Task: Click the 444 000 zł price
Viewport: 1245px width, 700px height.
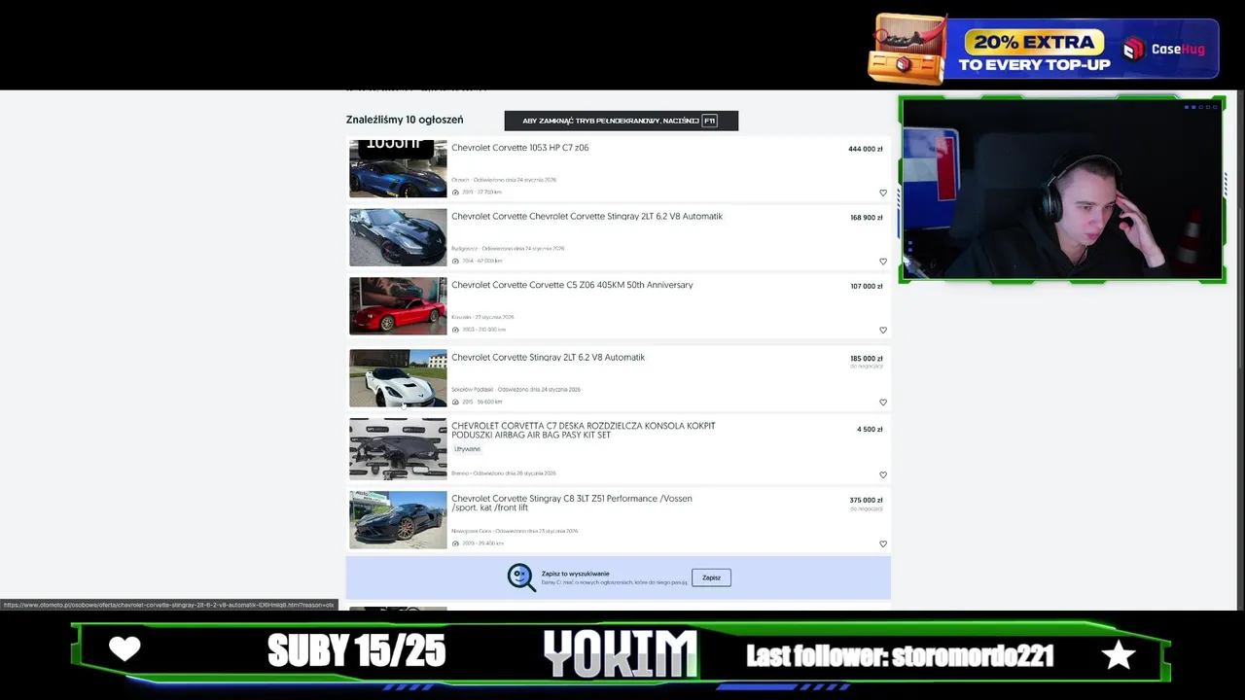Action: click(865, 149)
